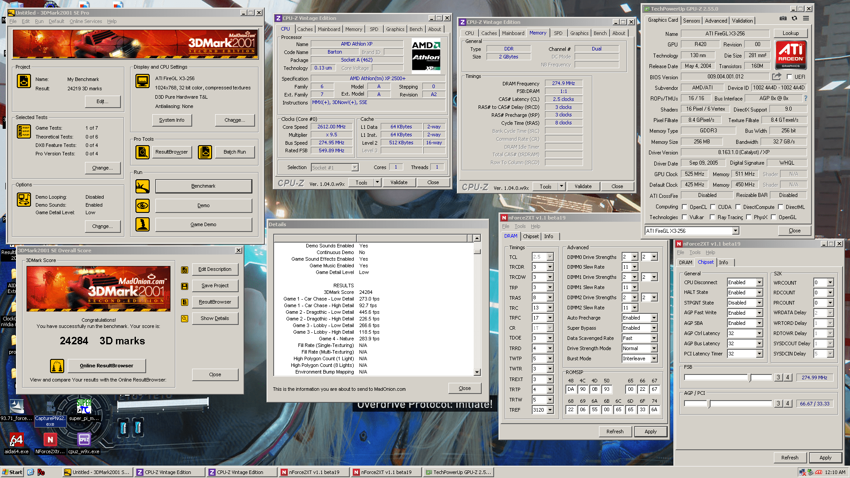Expand the CPU Disconnect dropdown
This screenshot has width=850, height=478.
point(759,282)
